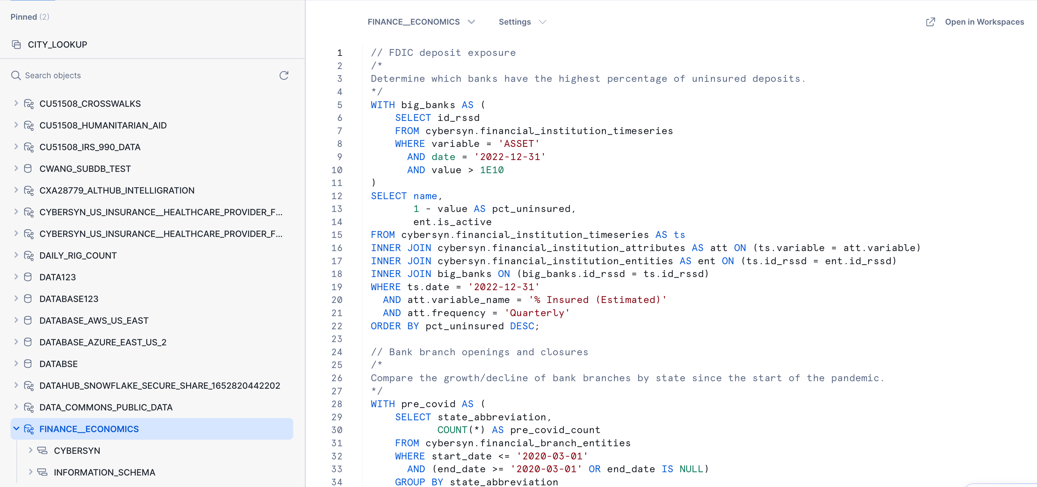Viewport: 1037px width, 487px height.
Task: Click the search magnifier icon
Action: (16, 75)
